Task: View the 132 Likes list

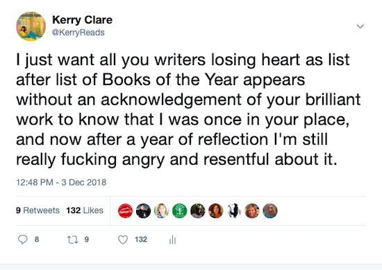Action: [x=85, y=210]
